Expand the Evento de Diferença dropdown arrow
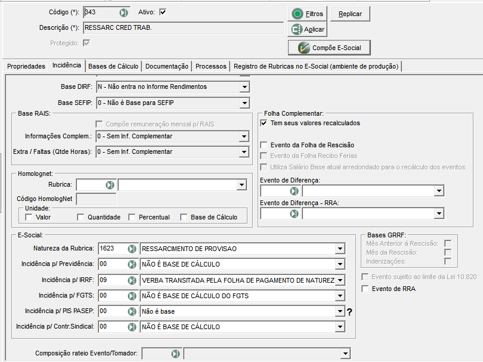 [439, 191]
